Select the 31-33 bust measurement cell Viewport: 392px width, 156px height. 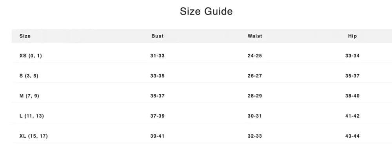pos(158,56)
